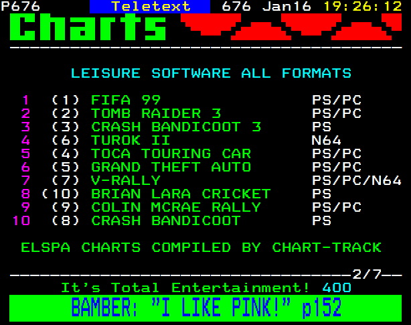Viewport: 411px width, 325px height.
Task: Click ELSPA CHARTS COMPILED BY CHART-TRACK credit
Action: (201, 248)
